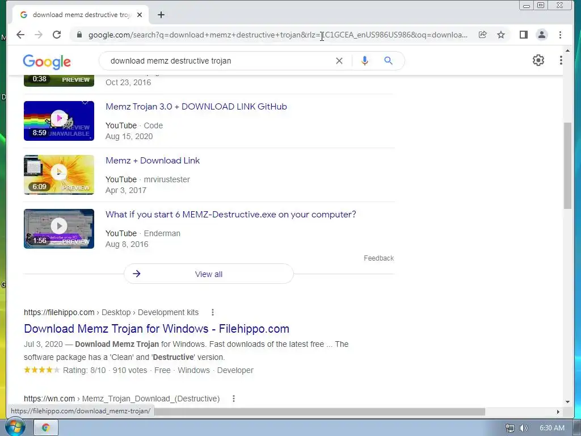Click the forward navigation arrow
This screenshot has width=581, height=436.
click(39, 35)
